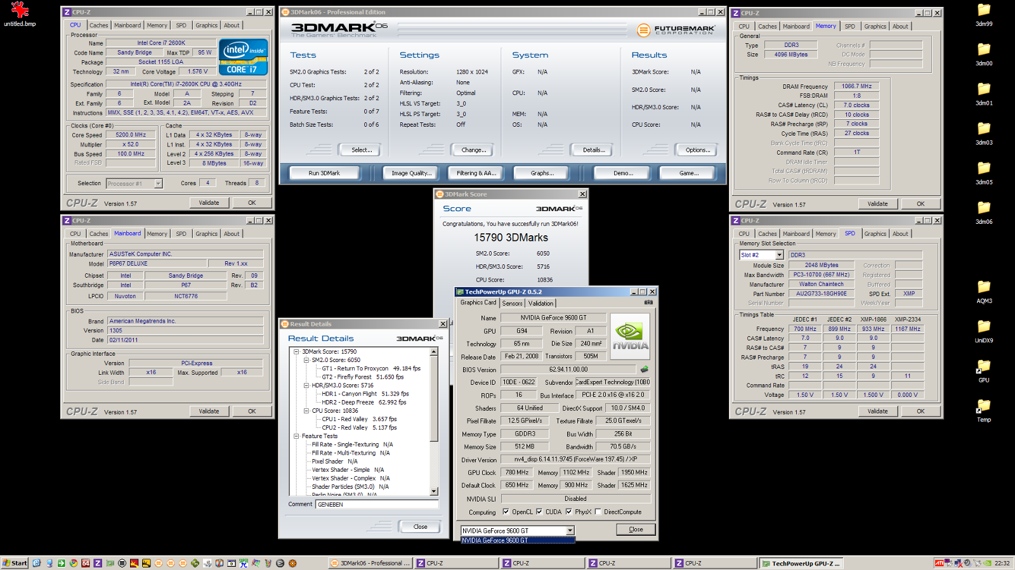Click the System Details button in 3DMark06
Viewport: 1015px width, 570px height.
point(594,150)
